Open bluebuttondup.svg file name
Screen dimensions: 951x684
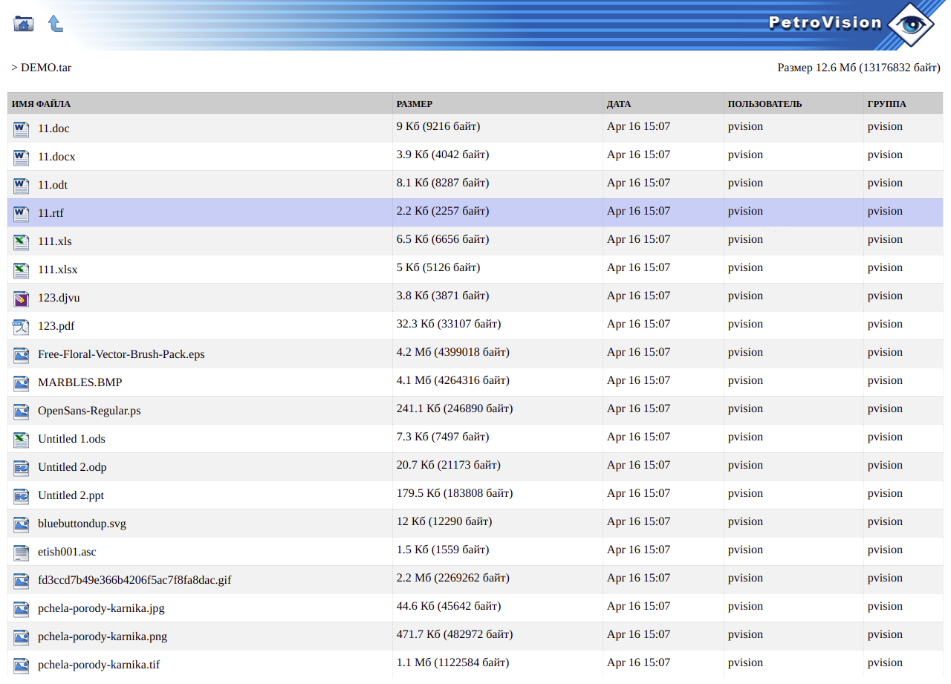coord(82,524)
